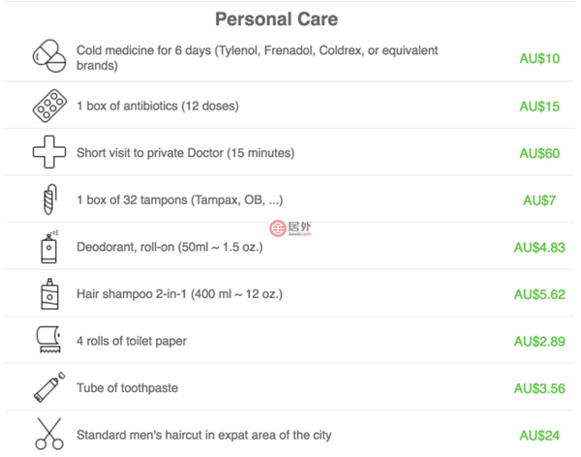Click the 'Tube of toothpaste' label
This screenshot has width=581, height=457.
(127, 388)
